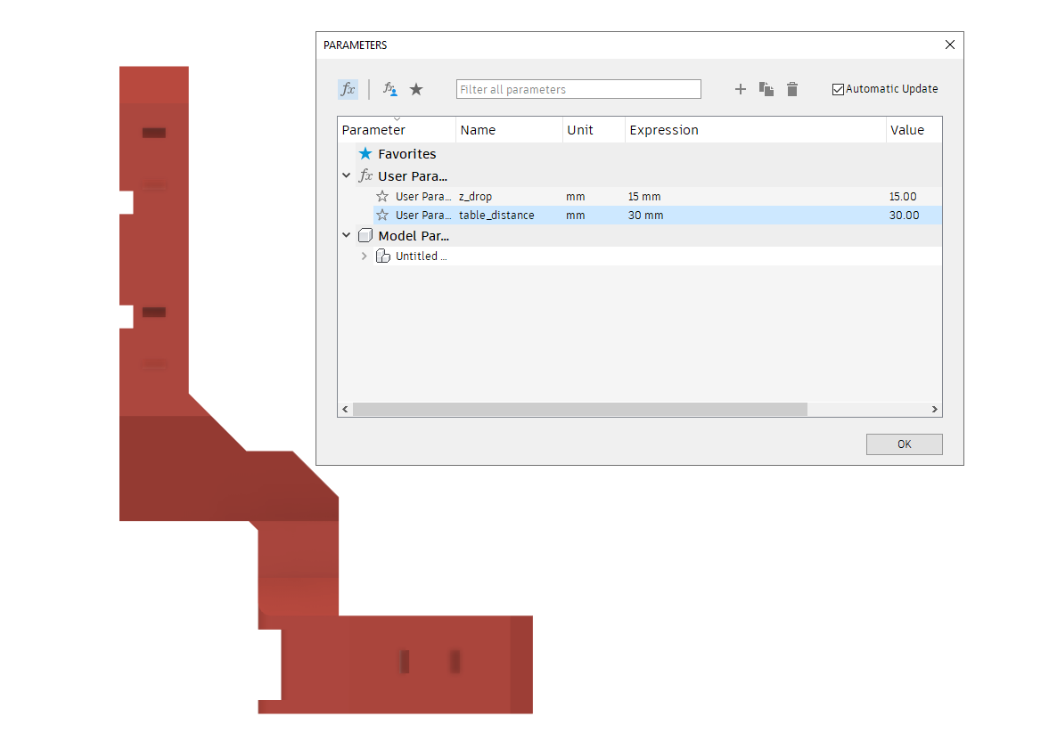Screen dimensions: 1049x749
Task: Close the Parameters dialog
Action: (x=949, y=45)
